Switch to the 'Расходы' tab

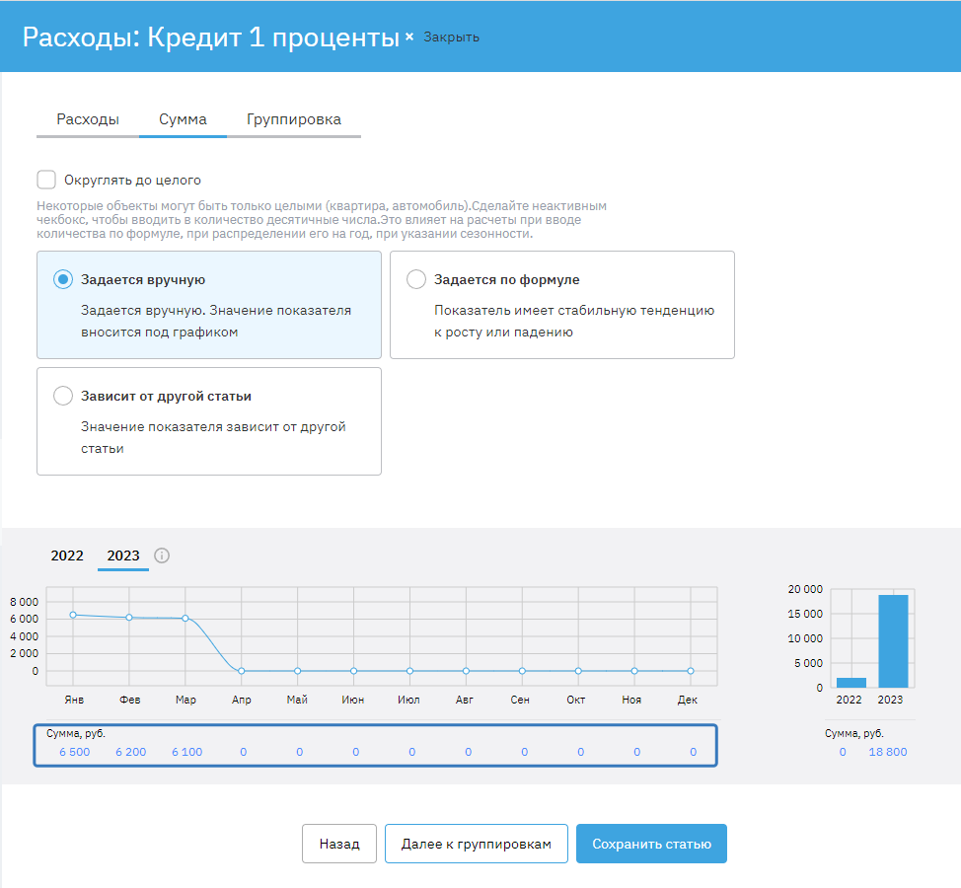click(x=88, y=118)
